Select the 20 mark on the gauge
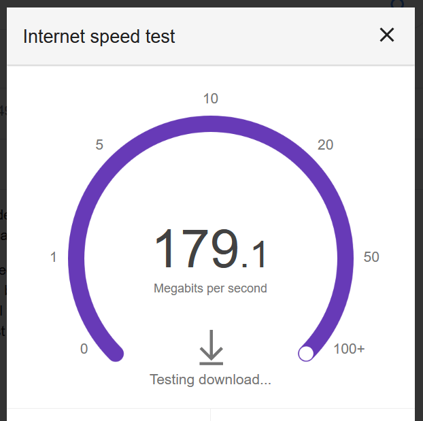The width and height of the screenshot is (423, 421). pos(326,145)
